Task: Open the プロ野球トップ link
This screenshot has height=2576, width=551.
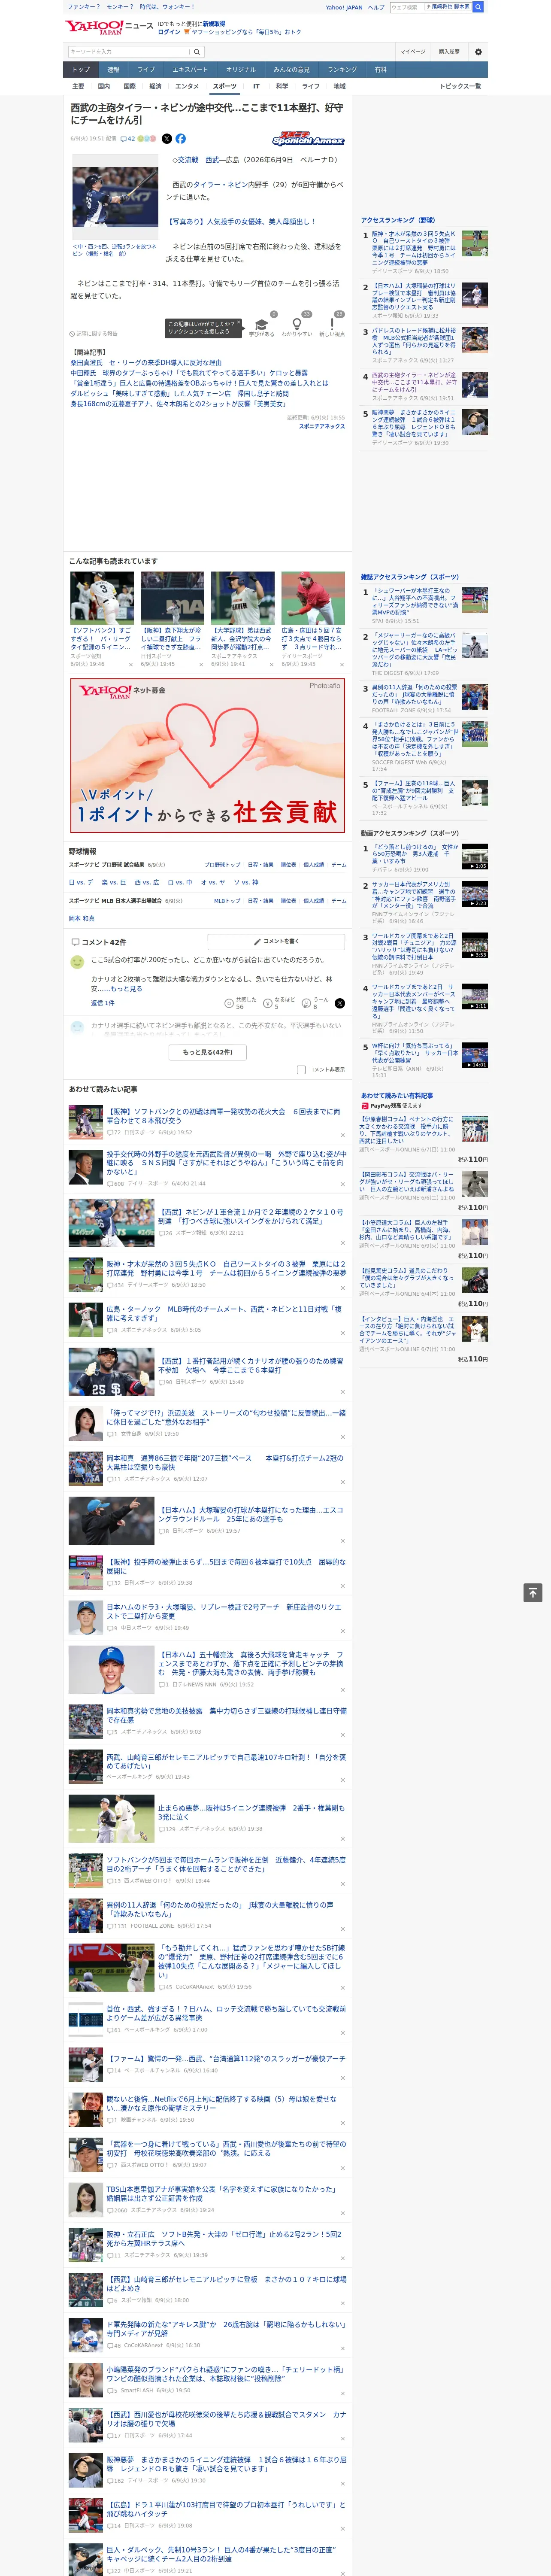Action: tap(222, 865)
